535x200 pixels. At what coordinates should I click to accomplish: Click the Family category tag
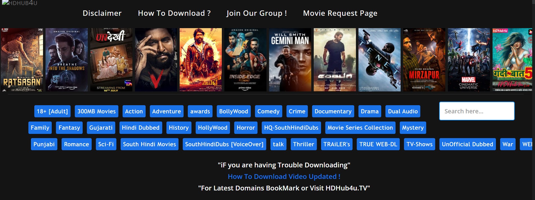point(40,128)
